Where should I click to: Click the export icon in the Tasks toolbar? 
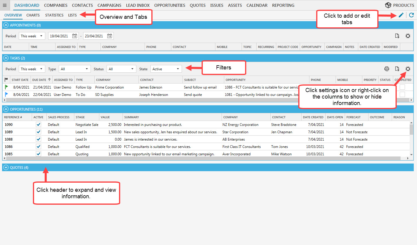pos(397,69)
